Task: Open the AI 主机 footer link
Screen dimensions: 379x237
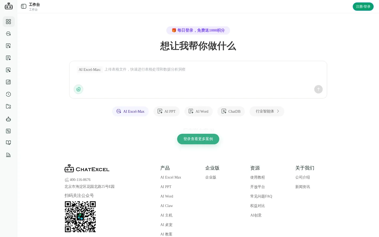Action: click(x=166, y=215)
